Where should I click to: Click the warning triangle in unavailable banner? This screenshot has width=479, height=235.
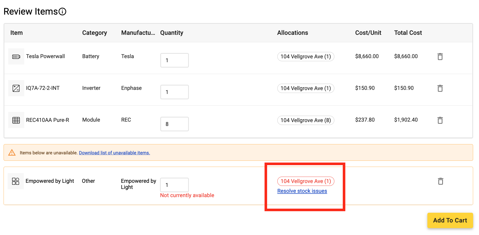[x=12, y=153]
